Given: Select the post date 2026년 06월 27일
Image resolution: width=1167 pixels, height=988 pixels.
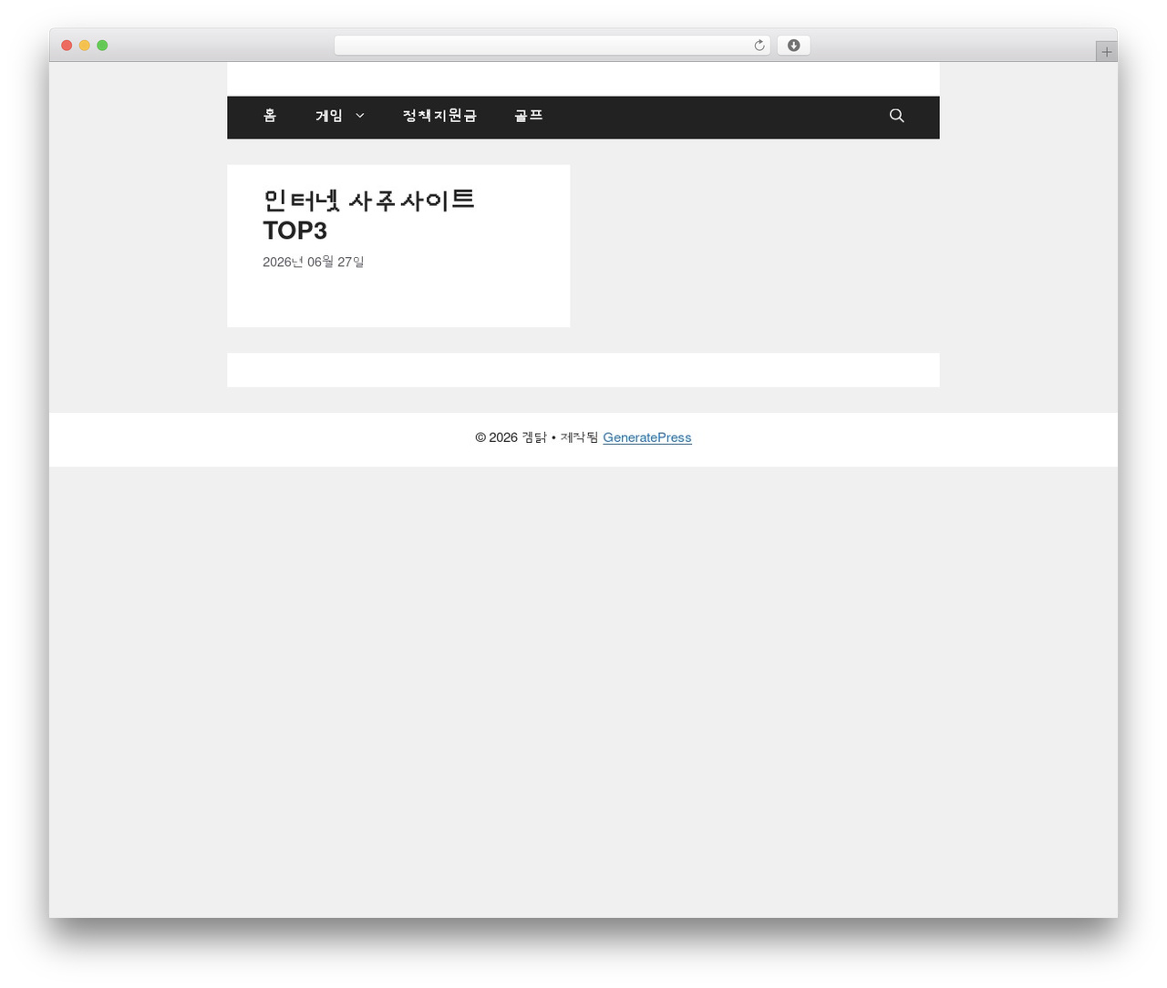Looking at the screenshot, I should pos(314,262).
